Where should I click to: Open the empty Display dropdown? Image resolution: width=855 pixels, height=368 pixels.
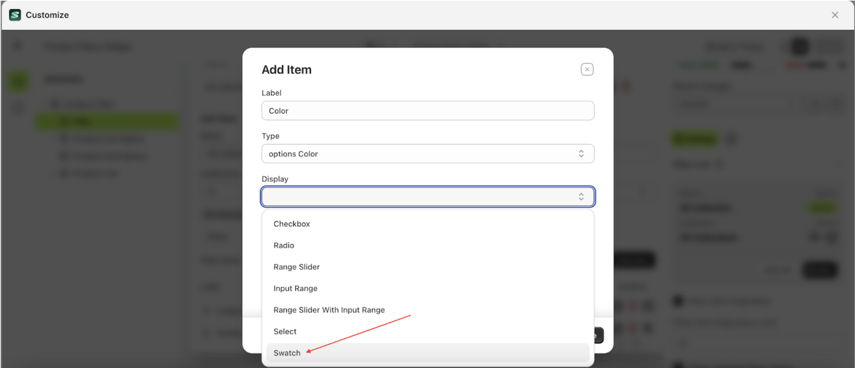(x=427, y=197)
